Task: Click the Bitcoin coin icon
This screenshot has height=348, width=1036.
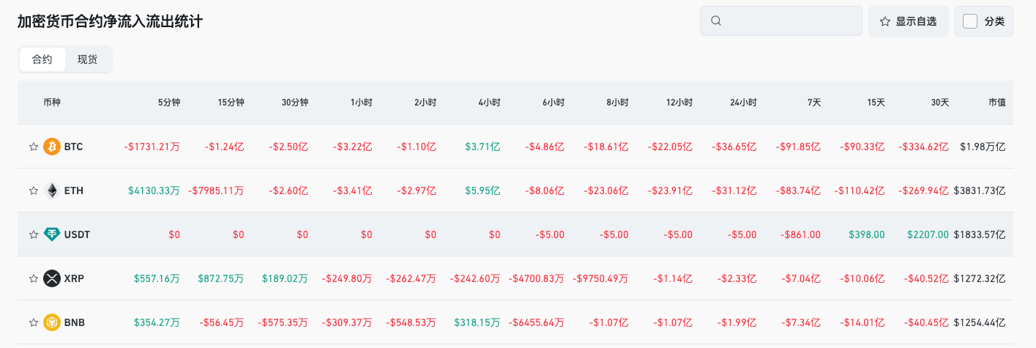Action: tap(52, 147)
